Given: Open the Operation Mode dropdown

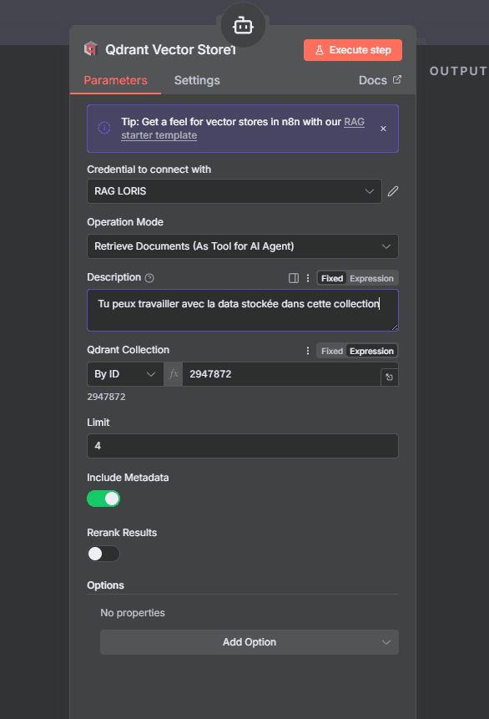Looking at the screenshot, I should [x=243, y=246].
